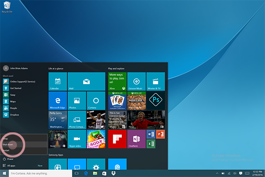Click the Samsung Apps group header
Screen dimensions: 265x177
pos(56,155)
